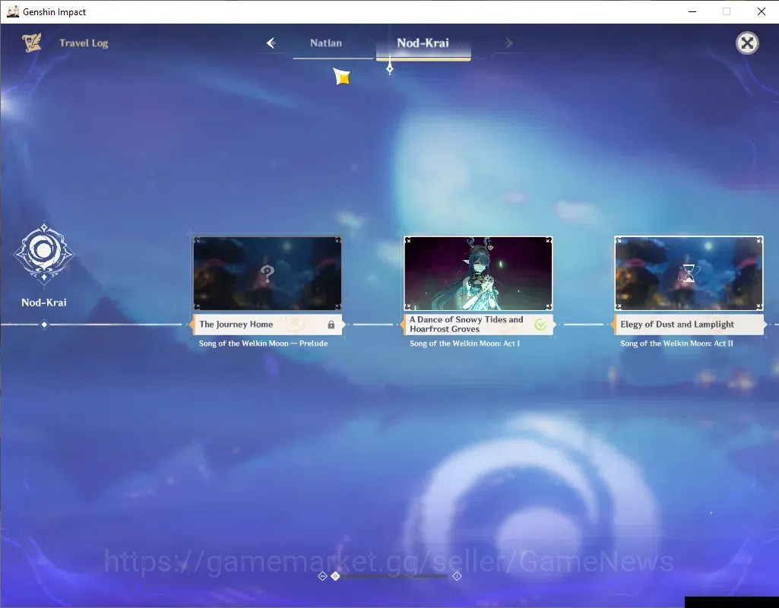Open Elegy of Dust and Lamplight title

[676, 325]
